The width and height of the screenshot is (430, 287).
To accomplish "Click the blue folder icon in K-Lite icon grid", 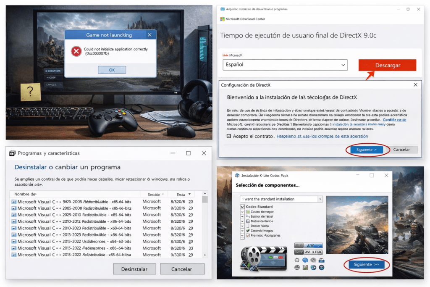I will coord(321,260).
